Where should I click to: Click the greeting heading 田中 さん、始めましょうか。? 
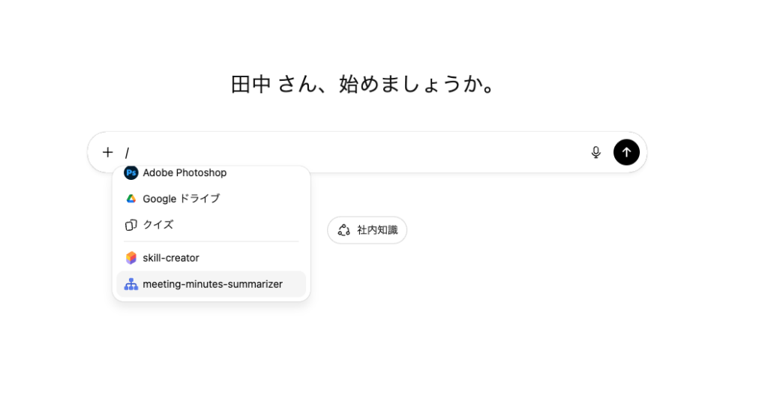click(364, 84)
